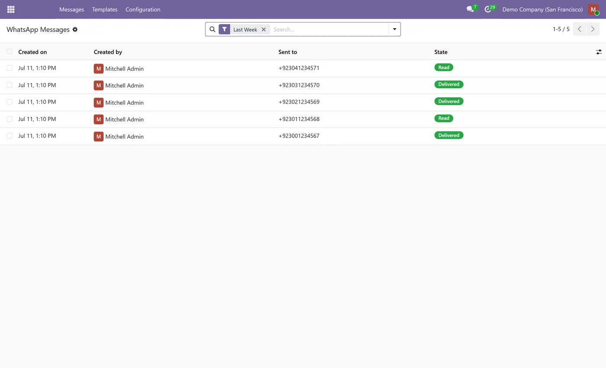Open the message sent to +923021234569
Viewport: 606px width, 368px height.
(299, 102)
